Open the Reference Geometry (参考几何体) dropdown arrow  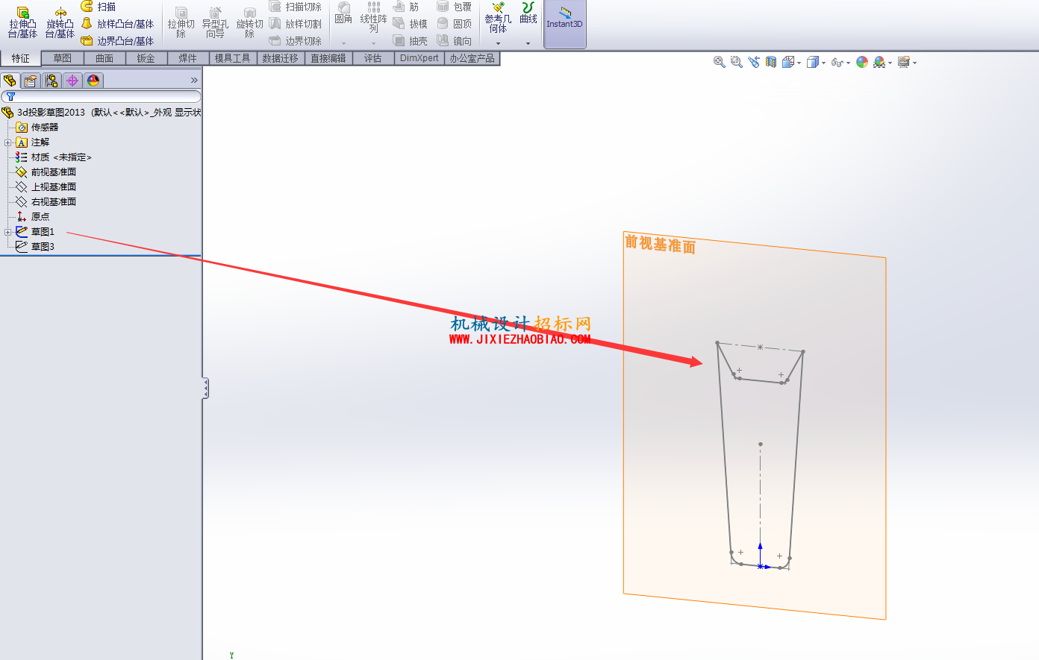tap(498, 43)
